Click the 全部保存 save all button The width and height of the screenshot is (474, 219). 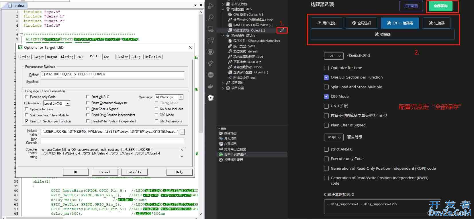click(x=440, y=6)
